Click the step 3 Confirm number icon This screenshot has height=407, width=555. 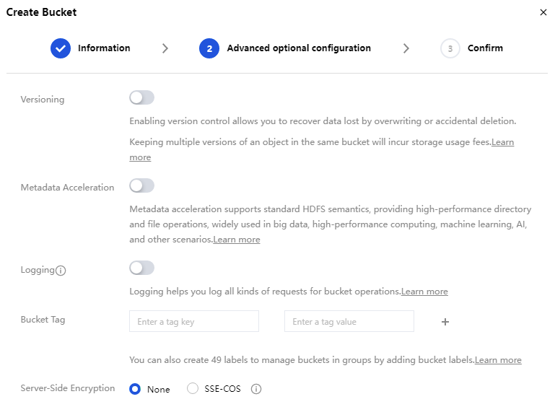tap(450, 48)
